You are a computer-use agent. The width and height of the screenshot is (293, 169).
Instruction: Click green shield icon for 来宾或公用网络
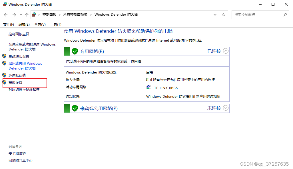click(75, 108)
